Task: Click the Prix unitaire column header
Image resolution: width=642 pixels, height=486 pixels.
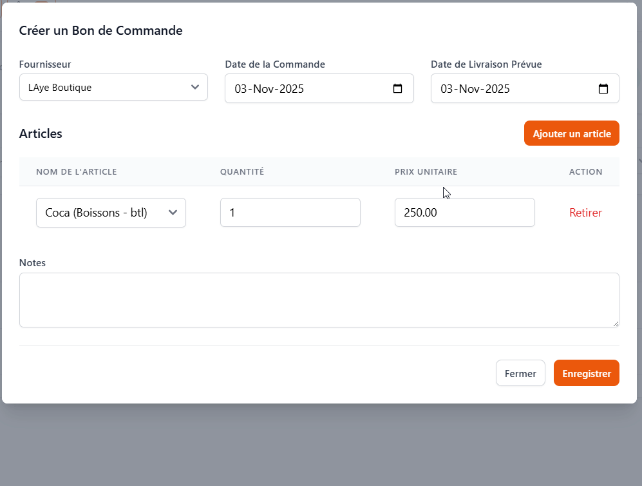Action: [426, 172]
